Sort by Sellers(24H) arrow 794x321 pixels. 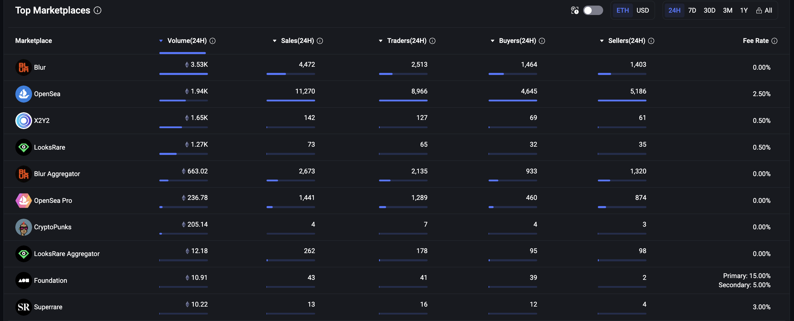tap(602, 41)
